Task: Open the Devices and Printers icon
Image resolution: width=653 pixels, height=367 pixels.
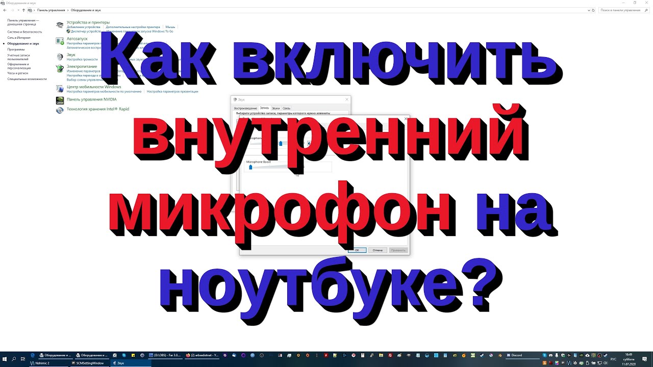Action: [x=60, y=24]
